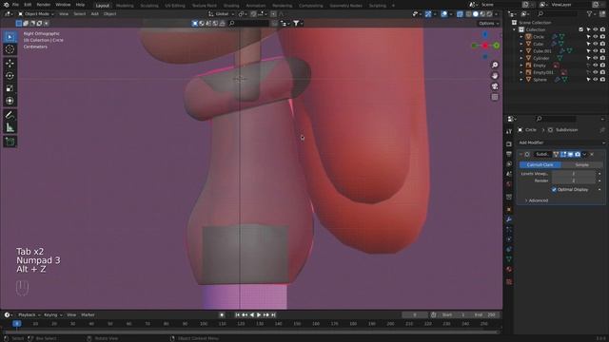Expand the Sphere object in outliner

(x=521, y=80)
